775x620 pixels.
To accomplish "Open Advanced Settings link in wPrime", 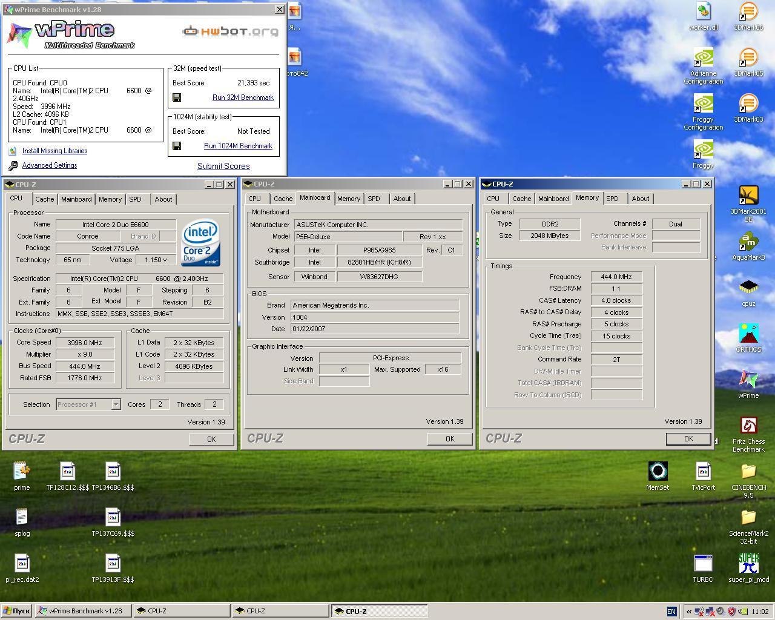I will click(49, 165).
